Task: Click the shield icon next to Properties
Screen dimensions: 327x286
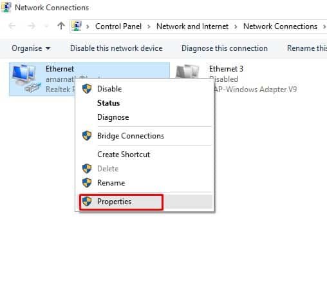Action: click(87, 202)
